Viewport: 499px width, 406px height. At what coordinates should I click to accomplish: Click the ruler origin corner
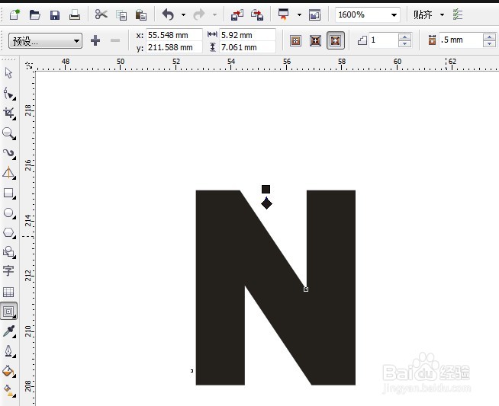29,65
